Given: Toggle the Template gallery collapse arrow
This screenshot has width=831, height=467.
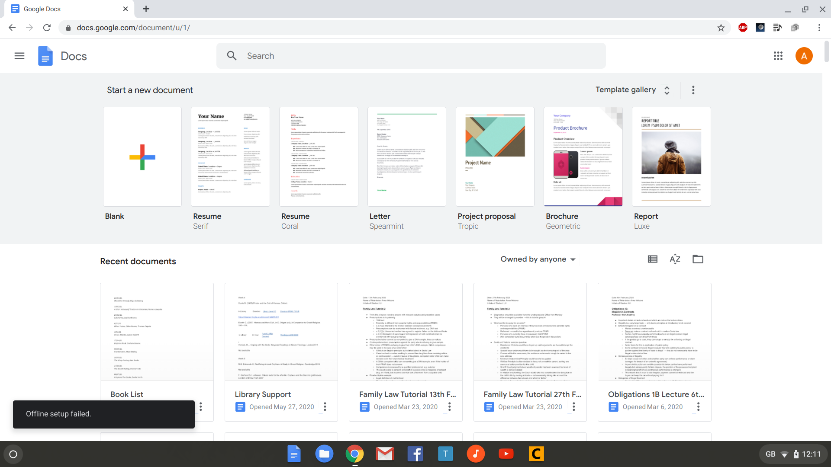Looking at the screenshot, I should (x=667, y=90).
